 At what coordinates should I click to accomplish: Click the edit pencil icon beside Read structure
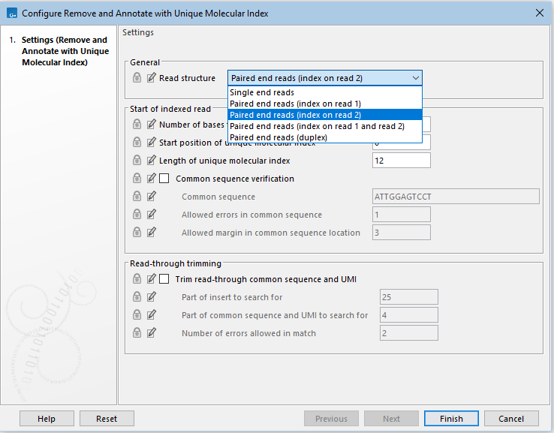tap(151, 78)
